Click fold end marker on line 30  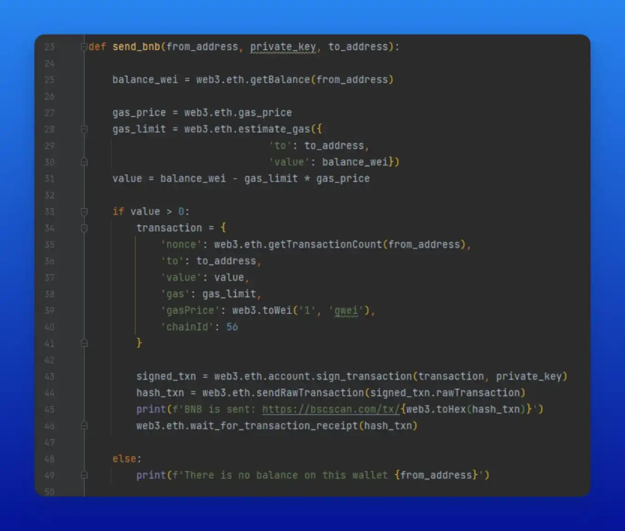[x=84, y=162]
